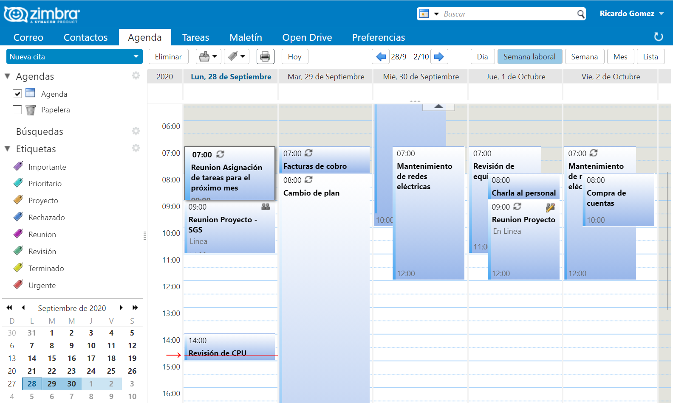Switch to Mes calendar view
The image size is (673, 403).
620,56
